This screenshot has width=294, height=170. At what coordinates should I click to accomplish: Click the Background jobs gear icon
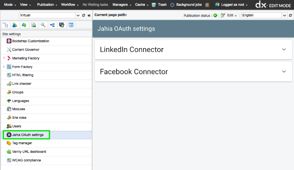(x=172, y=5)
